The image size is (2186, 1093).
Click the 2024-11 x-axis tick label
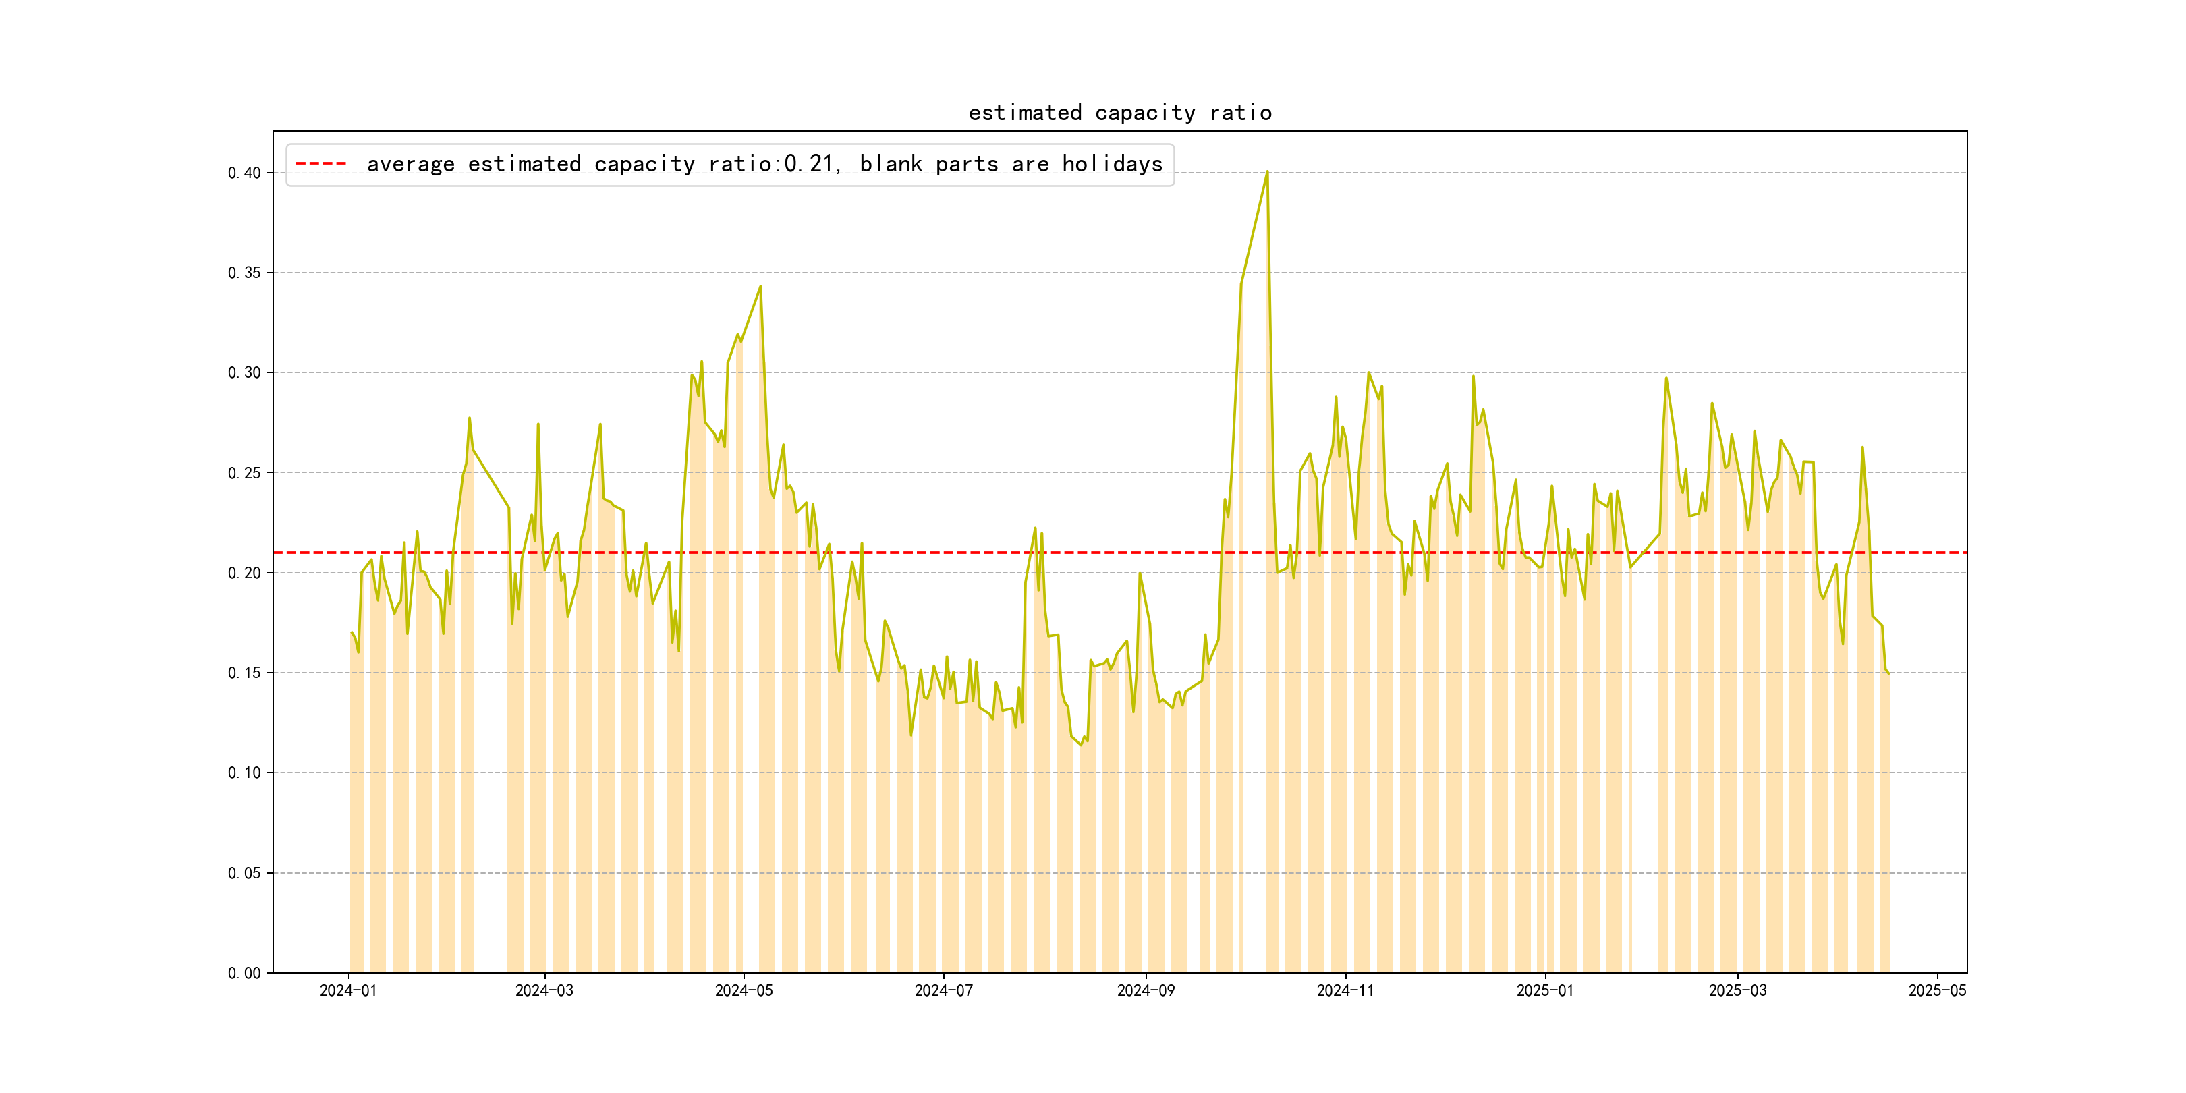[1345, 990]
